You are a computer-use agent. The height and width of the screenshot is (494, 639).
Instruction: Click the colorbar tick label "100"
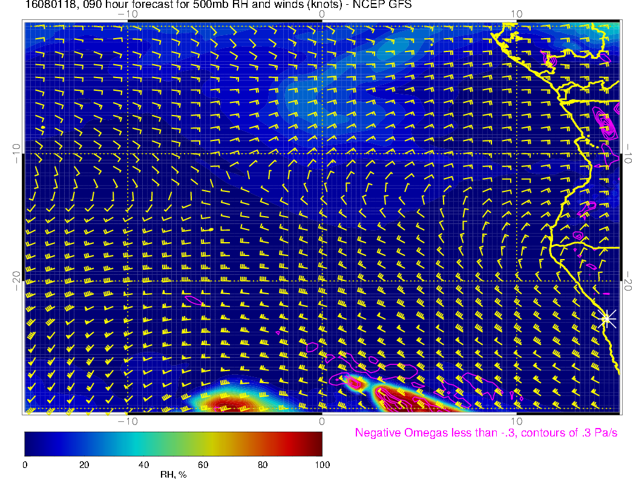(x=322, y=464)
